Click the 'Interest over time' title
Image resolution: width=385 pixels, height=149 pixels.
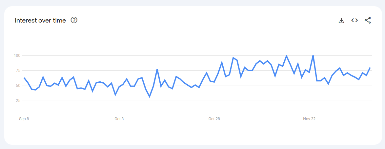pos(40,20)
